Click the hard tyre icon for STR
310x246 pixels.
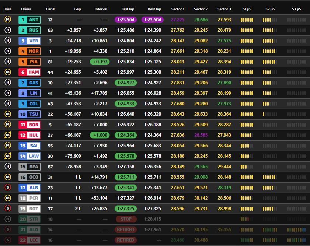tap(8, 219)
